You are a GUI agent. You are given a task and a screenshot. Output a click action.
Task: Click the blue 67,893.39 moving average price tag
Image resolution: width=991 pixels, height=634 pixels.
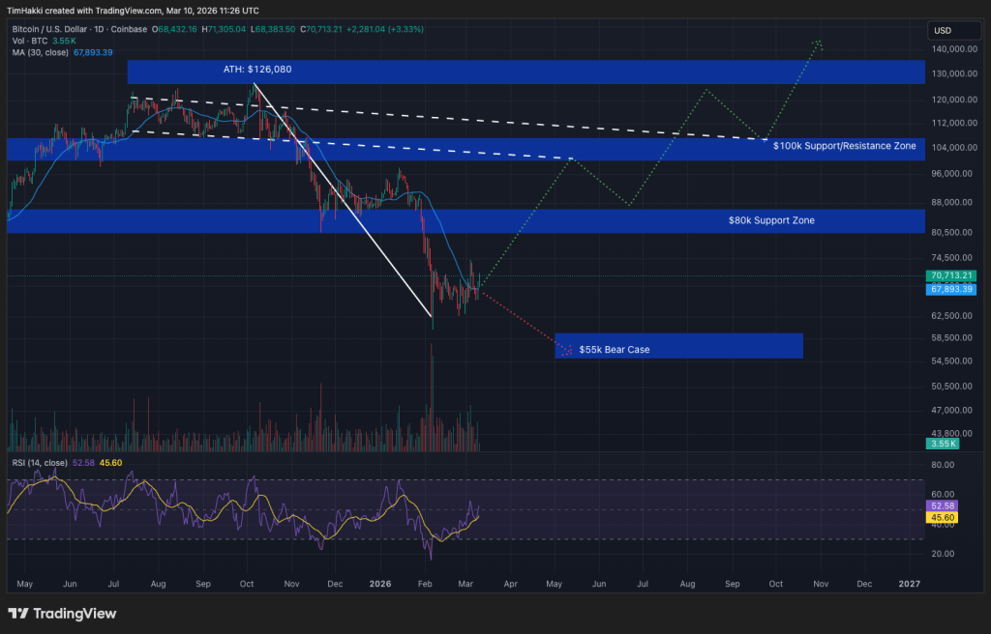pos(951,289)
